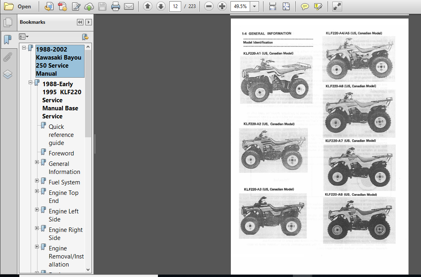Select 1988-Early 1995 KLF220 Service Manual bookmark
Viewport: 421px width, 277px height.
[62, 100]
